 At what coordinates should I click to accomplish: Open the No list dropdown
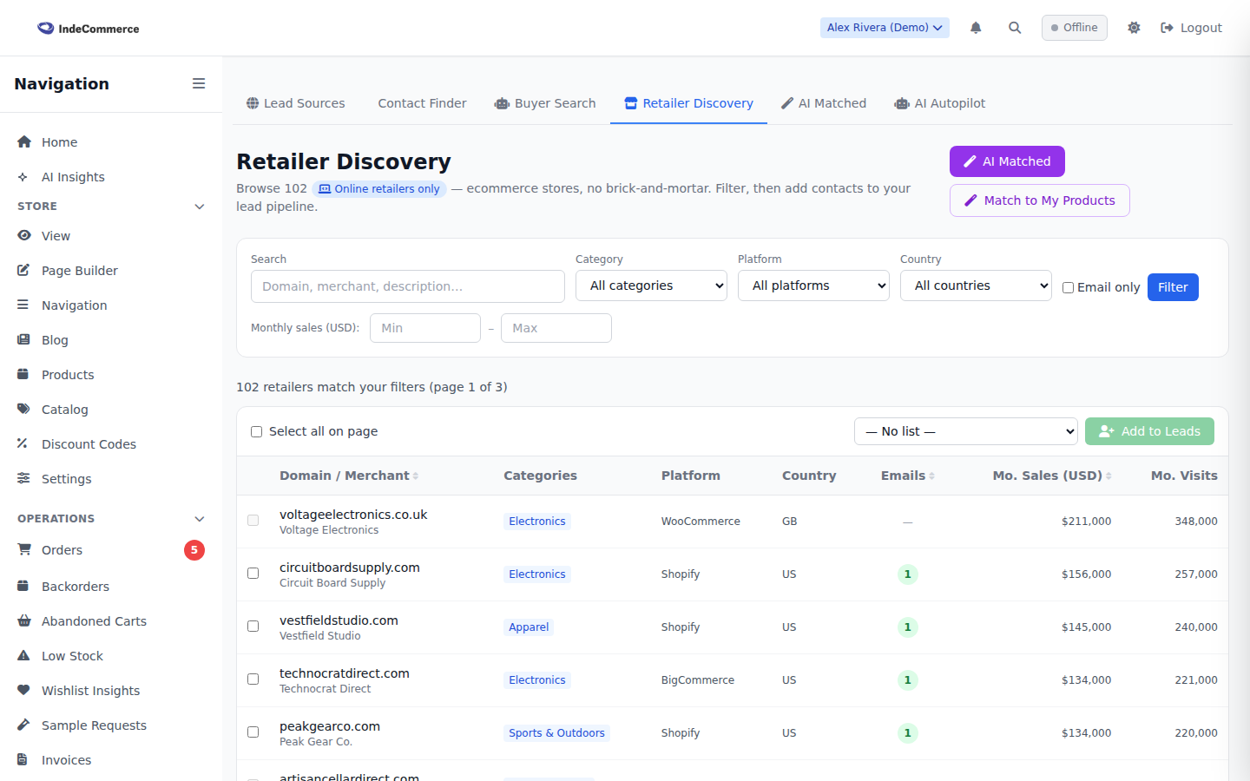pyautogui.click(x=966, y=431)
